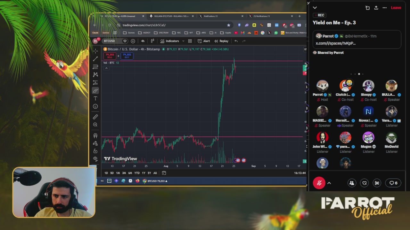The width and height of the screenshot is (410, 230).
Task: Select the YTD date range
Action: coord(137,173)
